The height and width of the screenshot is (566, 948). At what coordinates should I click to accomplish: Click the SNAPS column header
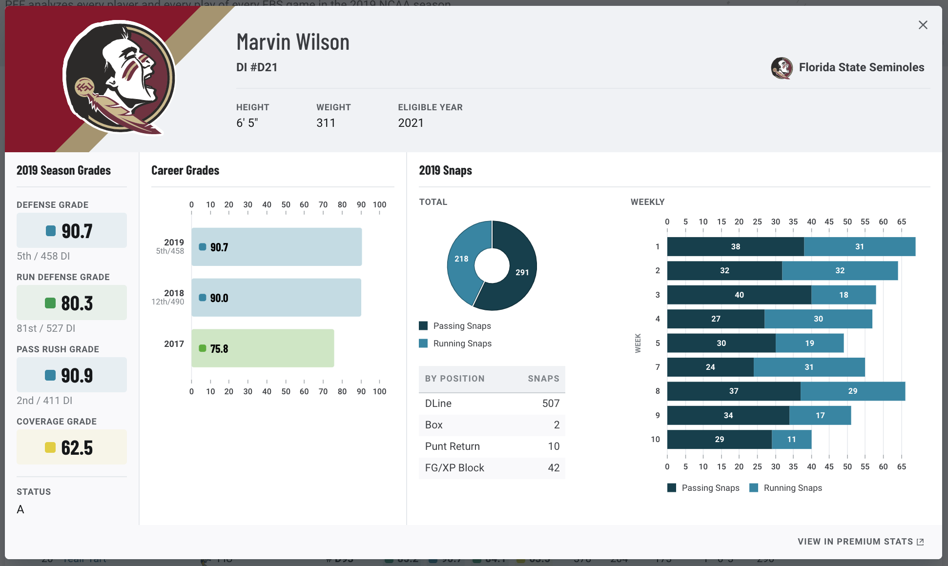pyautogui.click(x=543, y=379)
